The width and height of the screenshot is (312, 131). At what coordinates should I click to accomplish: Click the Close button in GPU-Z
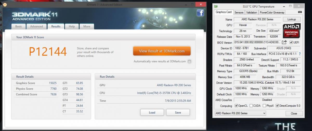(294, 114)
